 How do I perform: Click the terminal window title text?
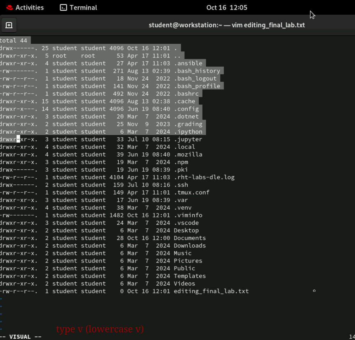tap(226, 25)
